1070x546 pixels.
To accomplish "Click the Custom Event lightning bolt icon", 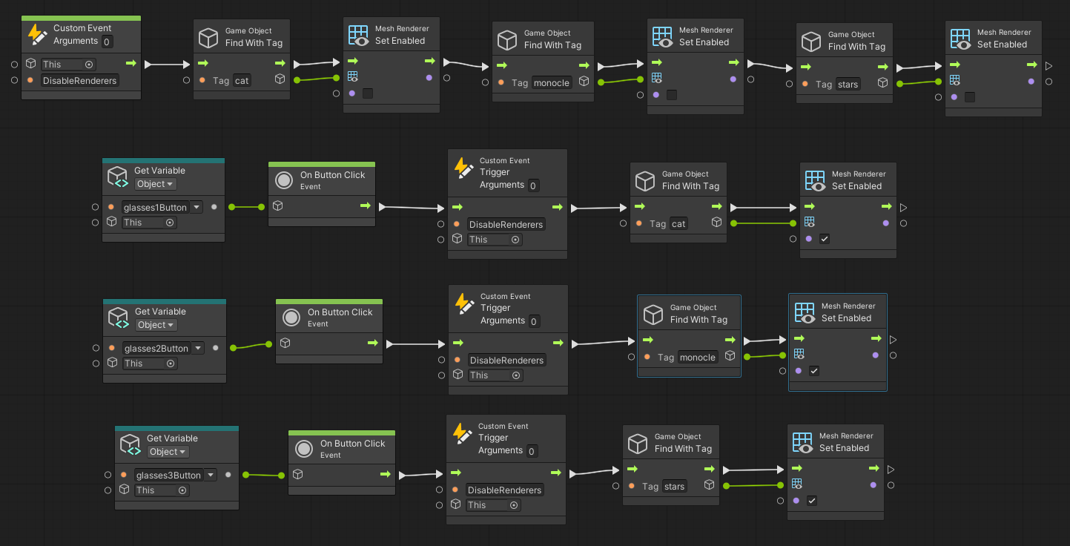I will pyautogui.click(x=37, y=35).
